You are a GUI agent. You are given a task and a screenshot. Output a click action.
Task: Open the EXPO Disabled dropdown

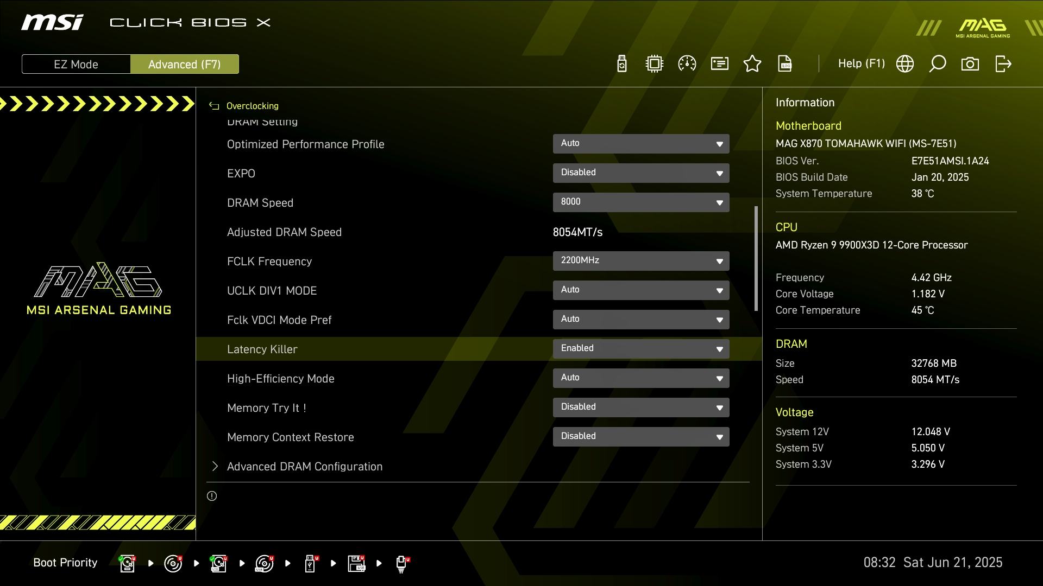point(641,173)
